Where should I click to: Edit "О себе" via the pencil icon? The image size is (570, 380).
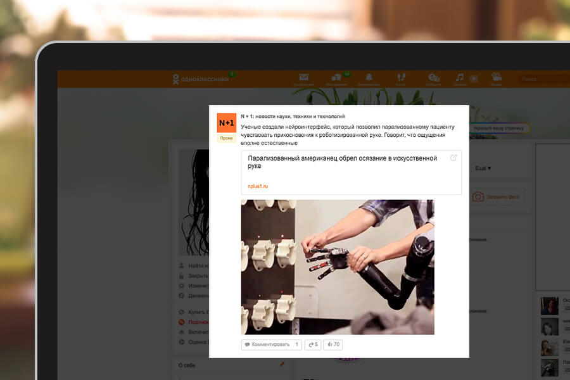click(281, 365)
